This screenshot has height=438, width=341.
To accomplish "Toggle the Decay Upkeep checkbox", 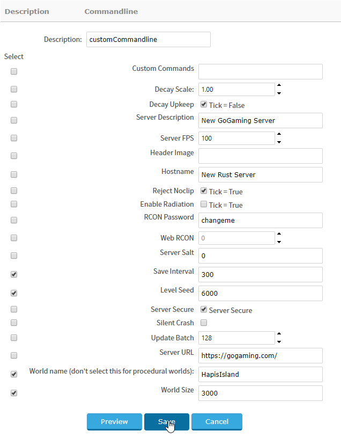I will 204,105.
